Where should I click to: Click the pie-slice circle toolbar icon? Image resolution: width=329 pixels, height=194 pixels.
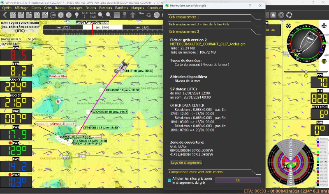tap(53, 15)
